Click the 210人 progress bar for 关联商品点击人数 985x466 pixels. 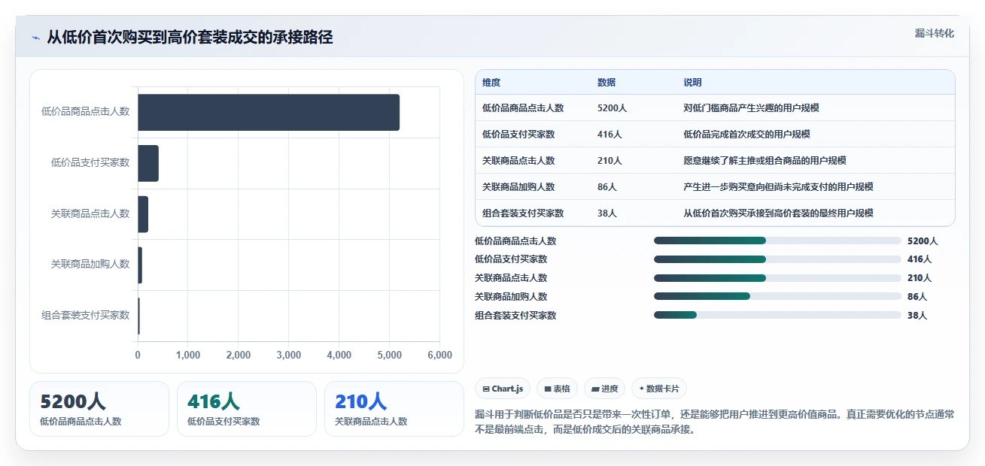[x=777, y=278]
